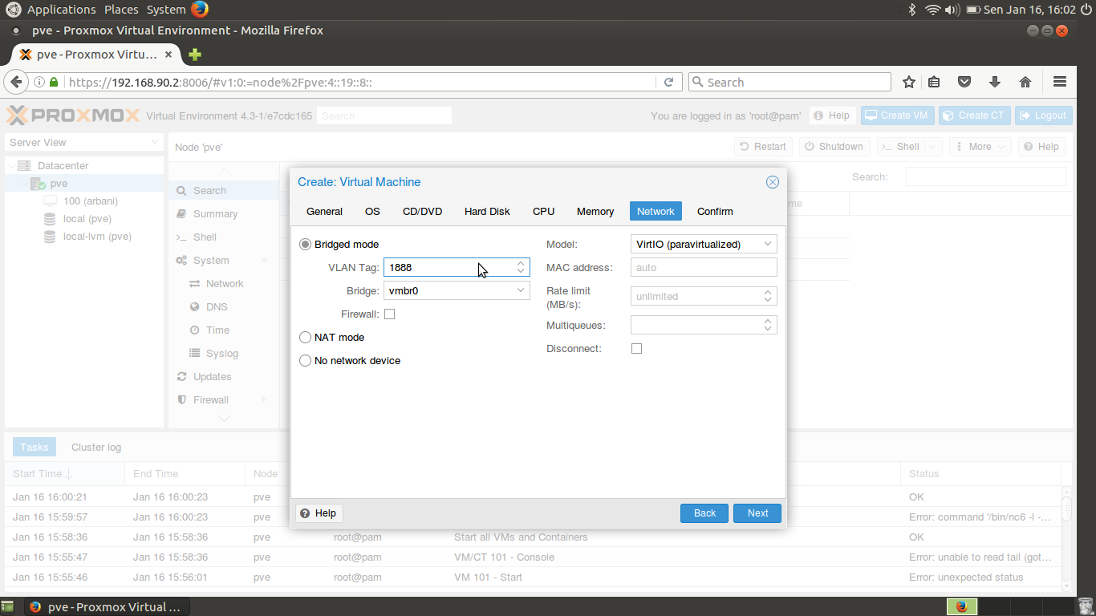Viewport: 1096px width, 616px height.
Task: Click the Logout button
Action: tap(1043, 115)
